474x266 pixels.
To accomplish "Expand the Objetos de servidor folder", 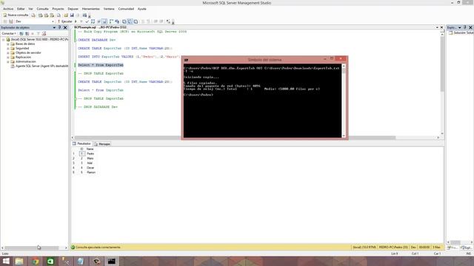I will click(8, 52).
